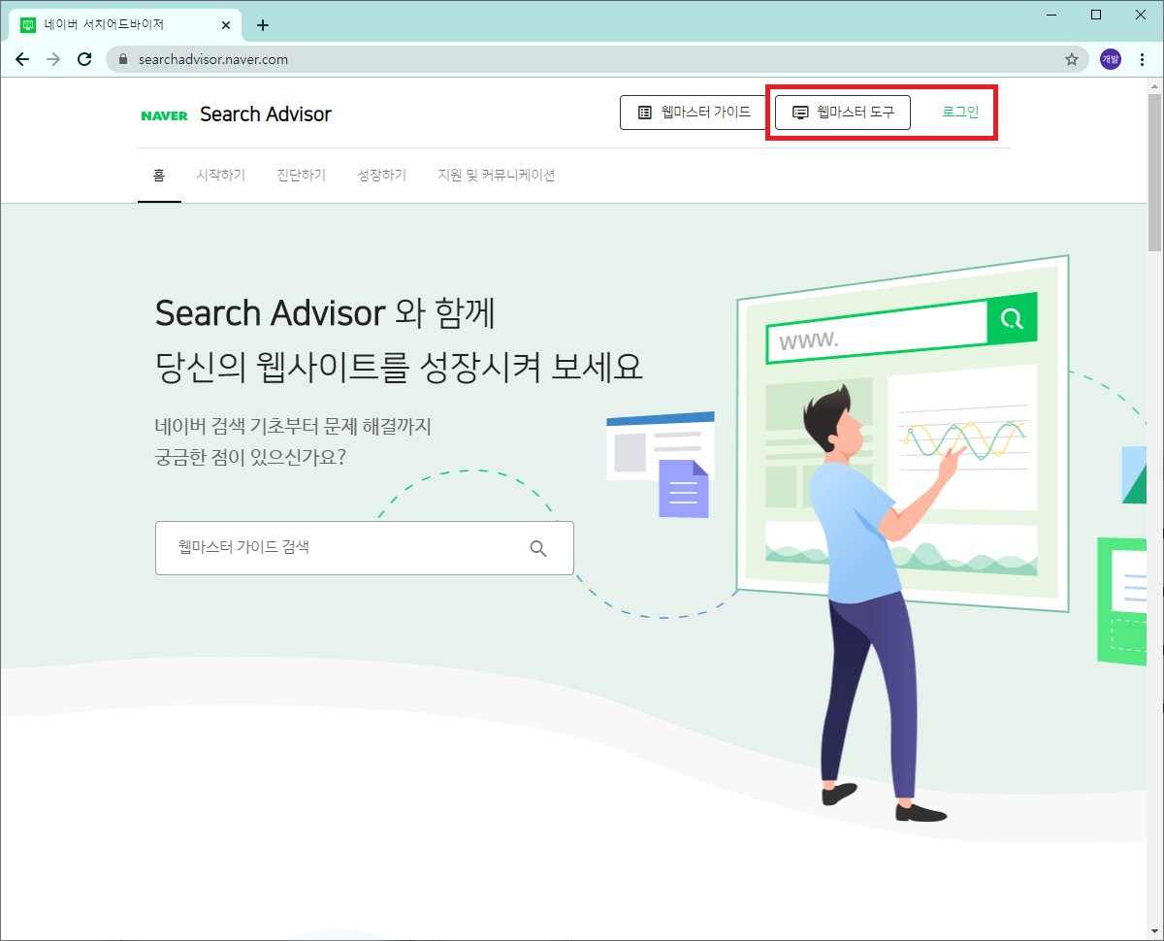1164x941 pixels.
Task: Click the browser address bar URL
Action: [213, 59]
